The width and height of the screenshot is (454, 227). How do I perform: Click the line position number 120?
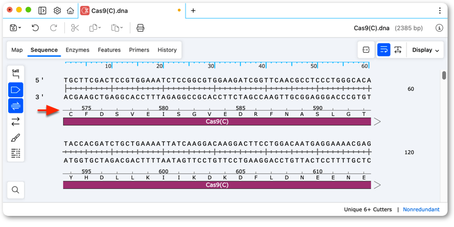point(409,152)
